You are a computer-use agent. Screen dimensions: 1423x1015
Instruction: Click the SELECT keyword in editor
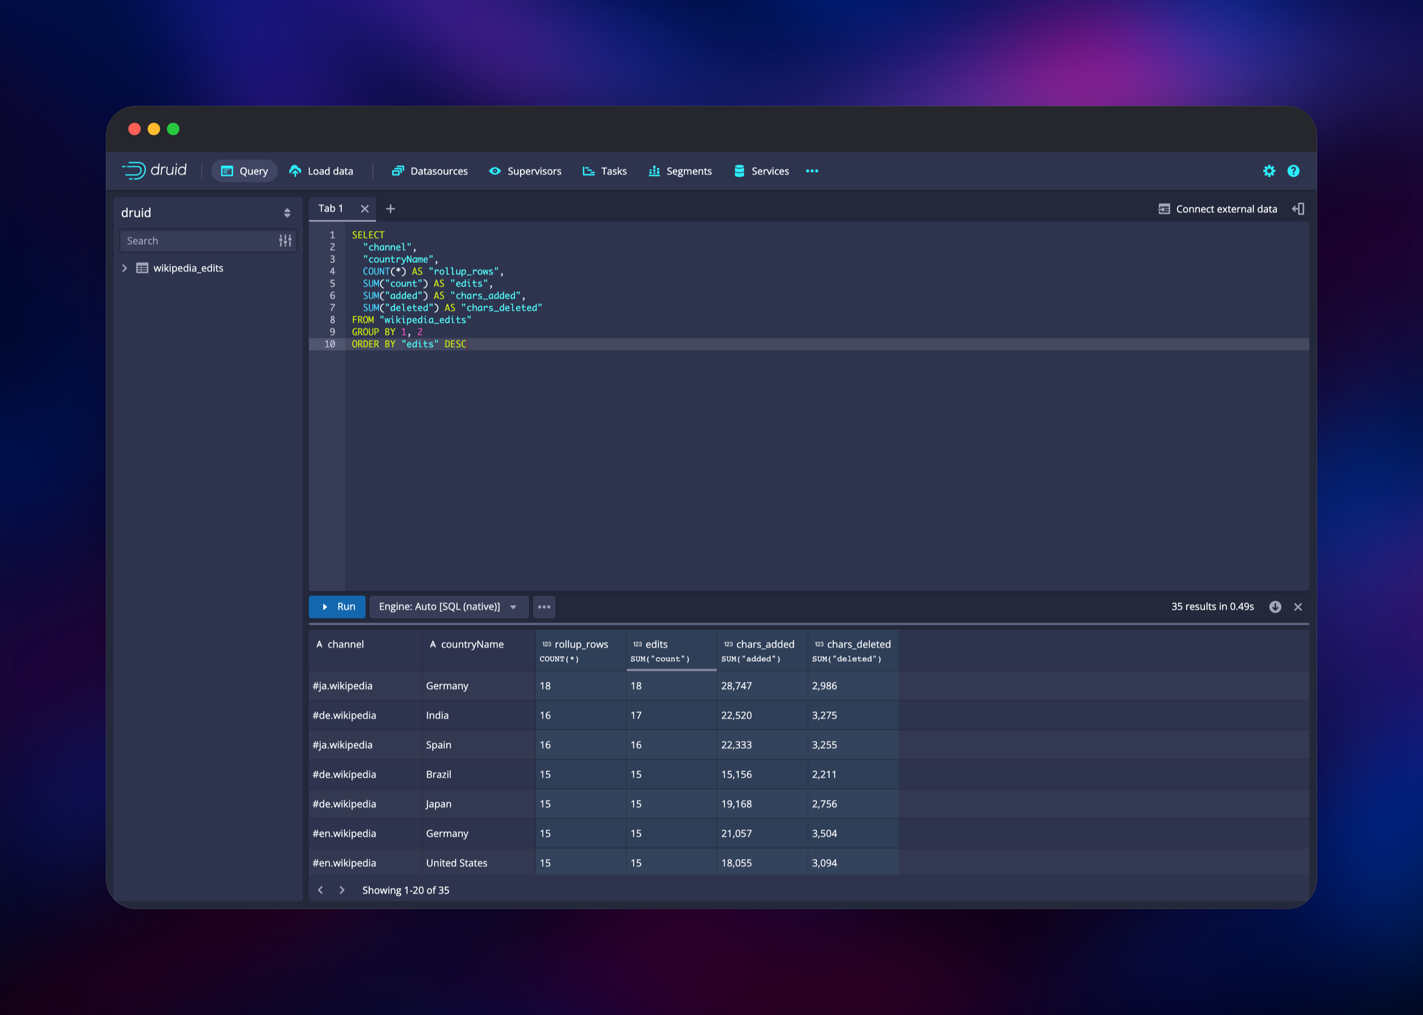[x=368, y=235]
